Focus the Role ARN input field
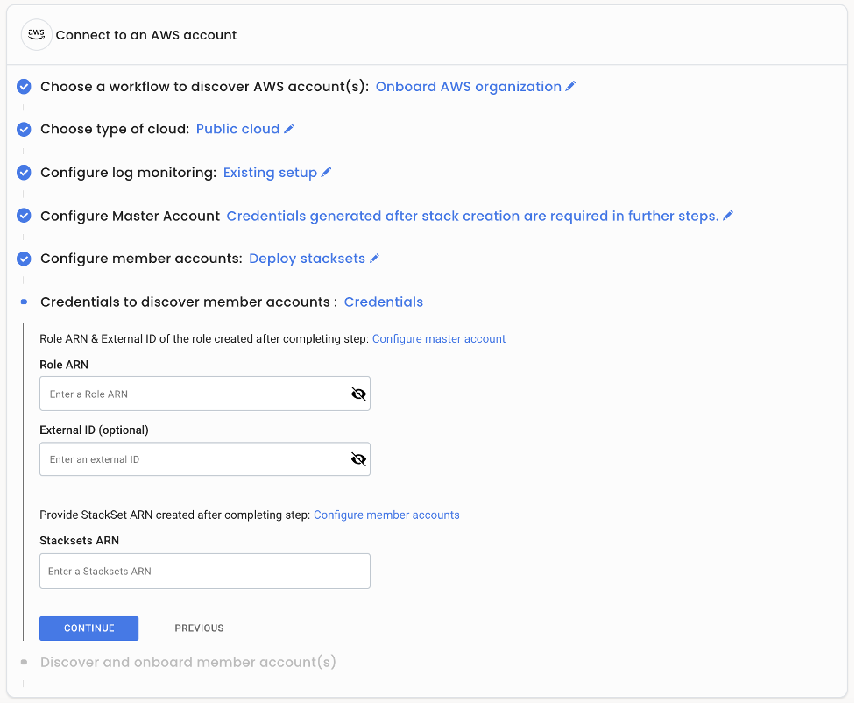The width and height of the screenshot is (856, 703). tap(205, 394)
